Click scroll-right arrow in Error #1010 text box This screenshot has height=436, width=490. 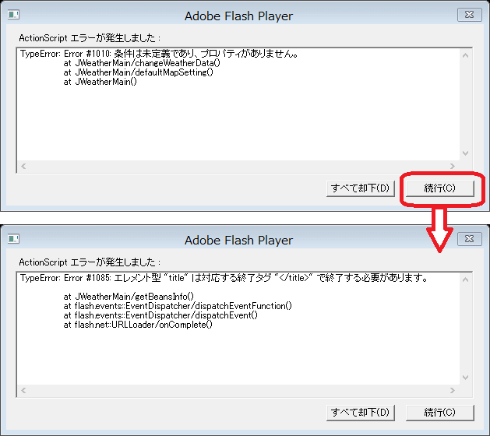tap(452, 166)
